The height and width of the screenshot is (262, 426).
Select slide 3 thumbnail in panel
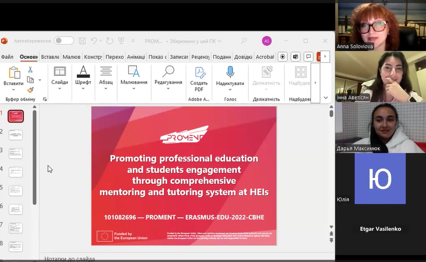(x=16, y=154)
